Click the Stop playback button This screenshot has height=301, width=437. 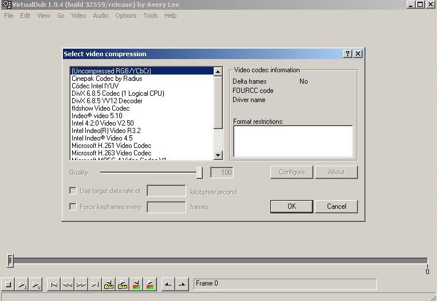[x=9, y=284]
